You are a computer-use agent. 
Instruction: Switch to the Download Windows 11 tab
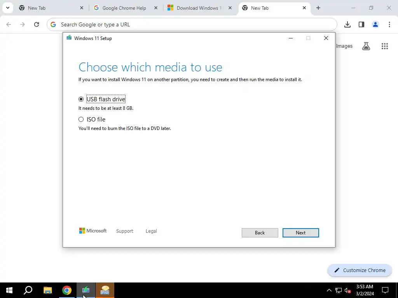199,8
